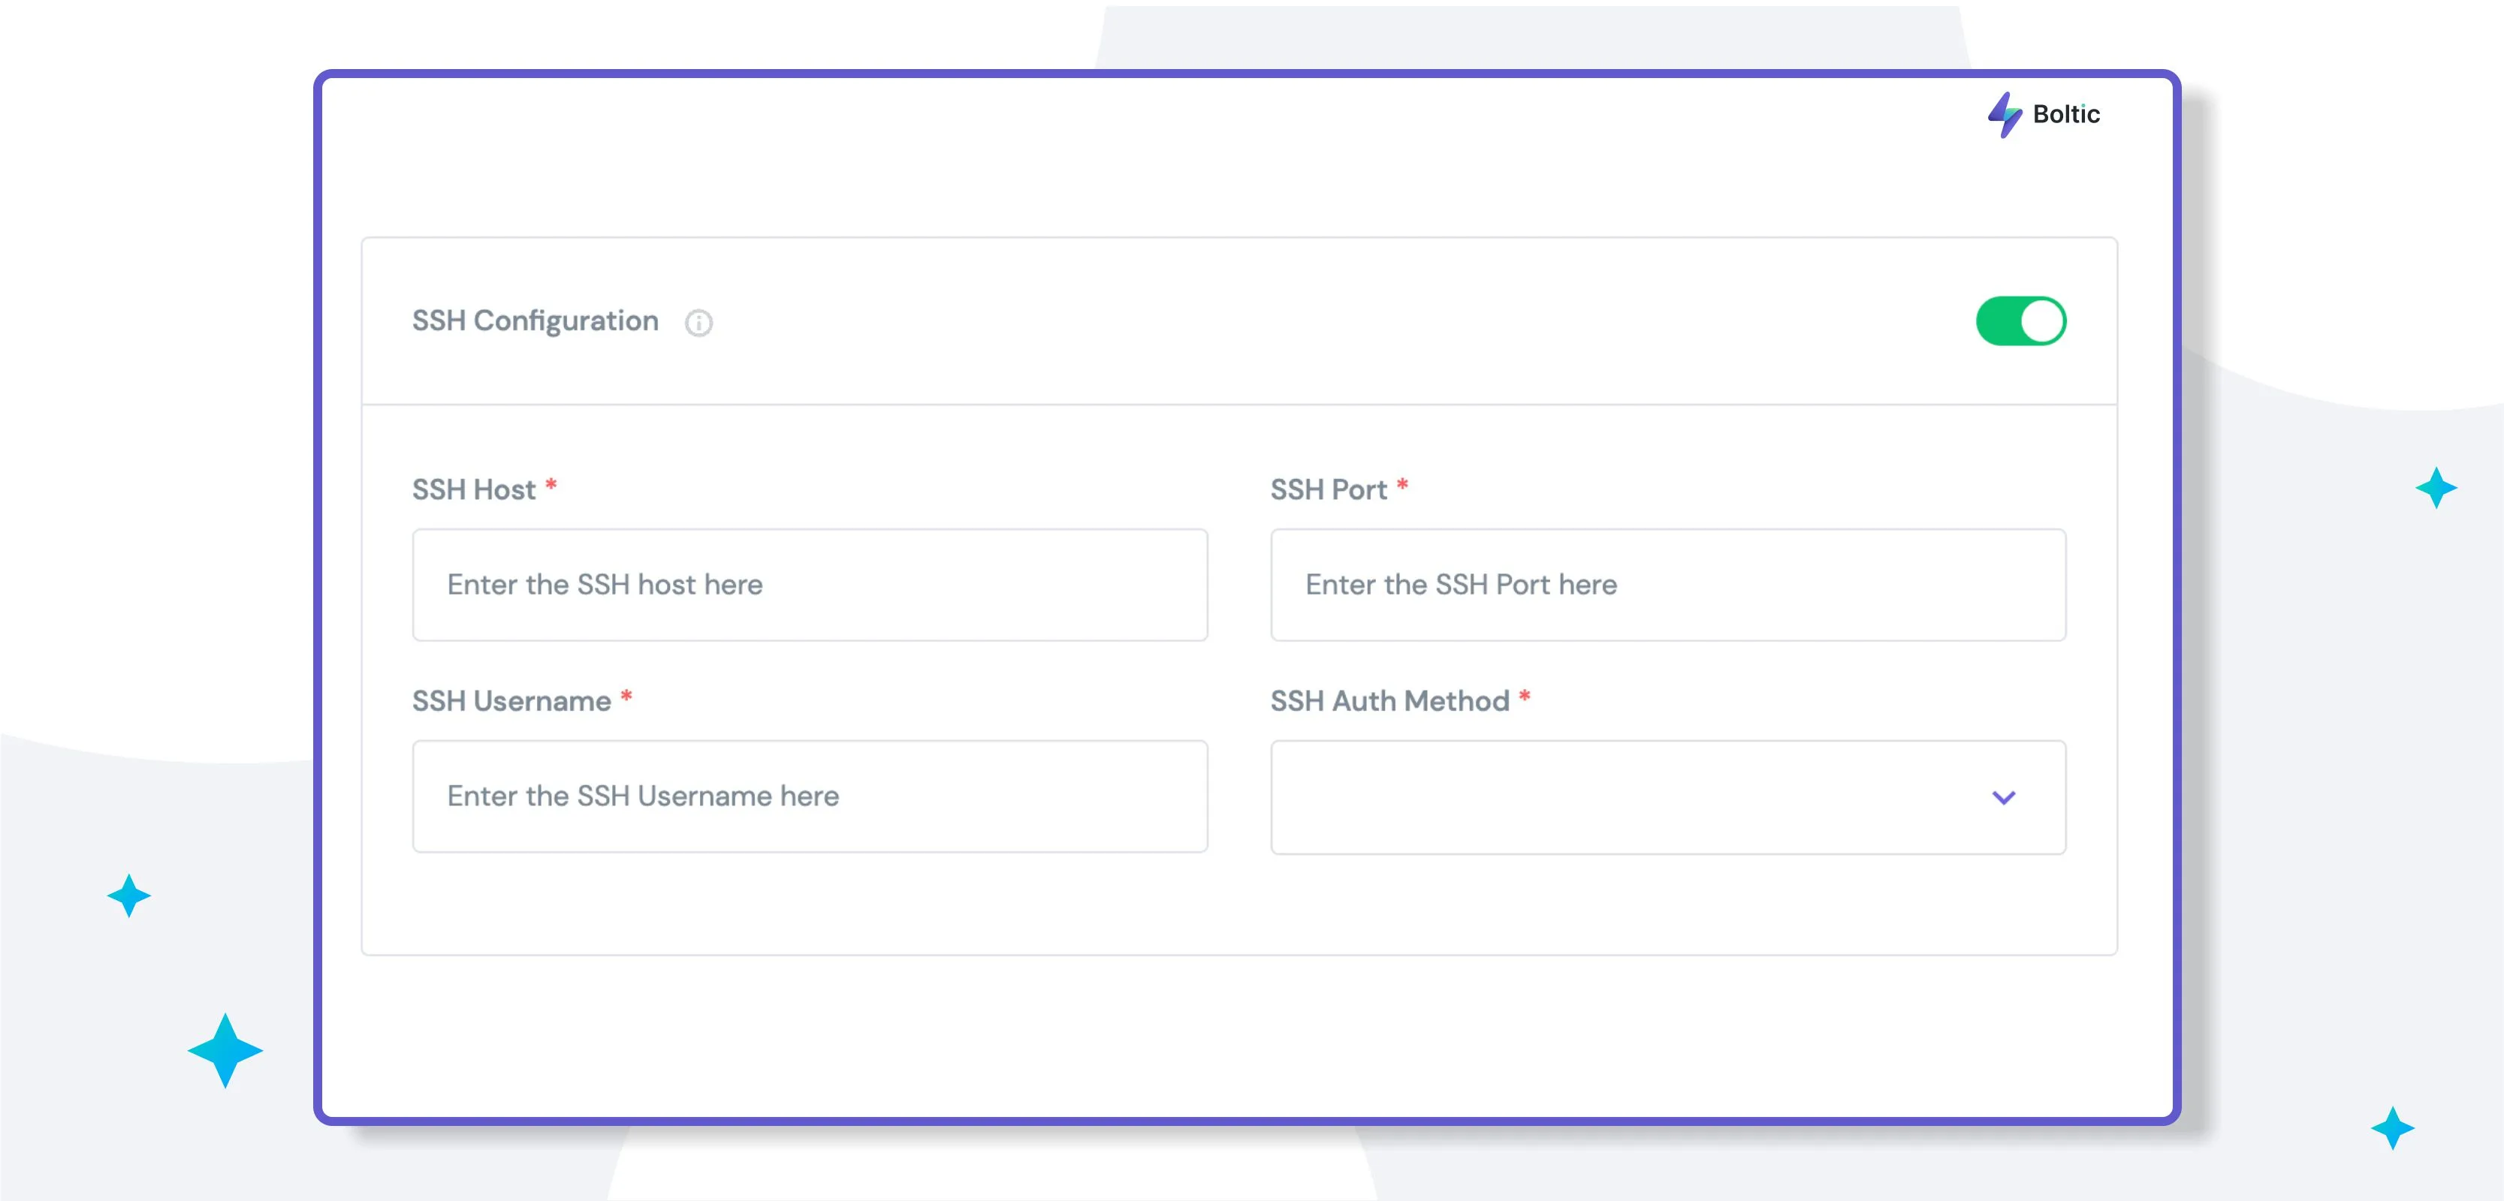Click the small star beside the form panel
Image resolution: width=2504 pixels, height=1201 pixels.
129,896
